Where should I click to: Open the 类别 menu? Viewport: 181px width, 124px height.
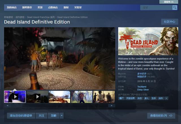40,8
